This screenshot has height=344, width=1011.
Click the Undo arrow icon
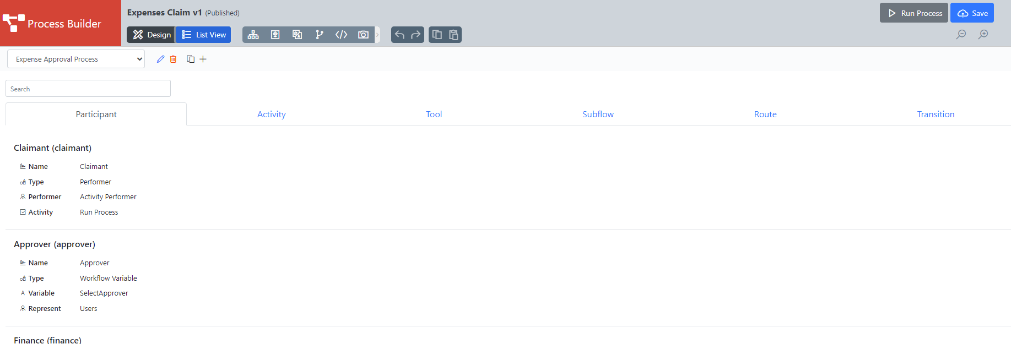click(x=399, y=35)
